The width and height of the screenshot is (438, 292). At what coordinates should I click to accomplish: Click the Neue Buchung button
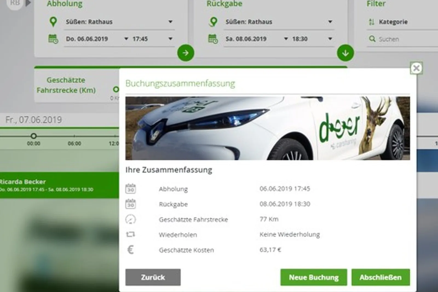tap(314, 277)
